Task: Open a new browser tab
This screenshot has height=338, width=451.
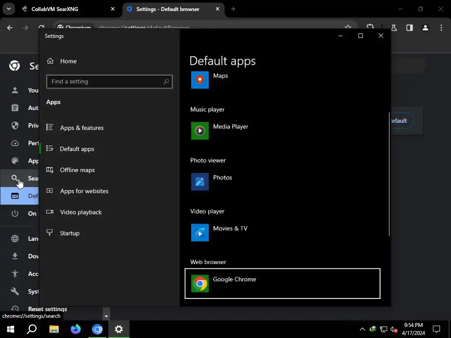Action: [233, 9]
